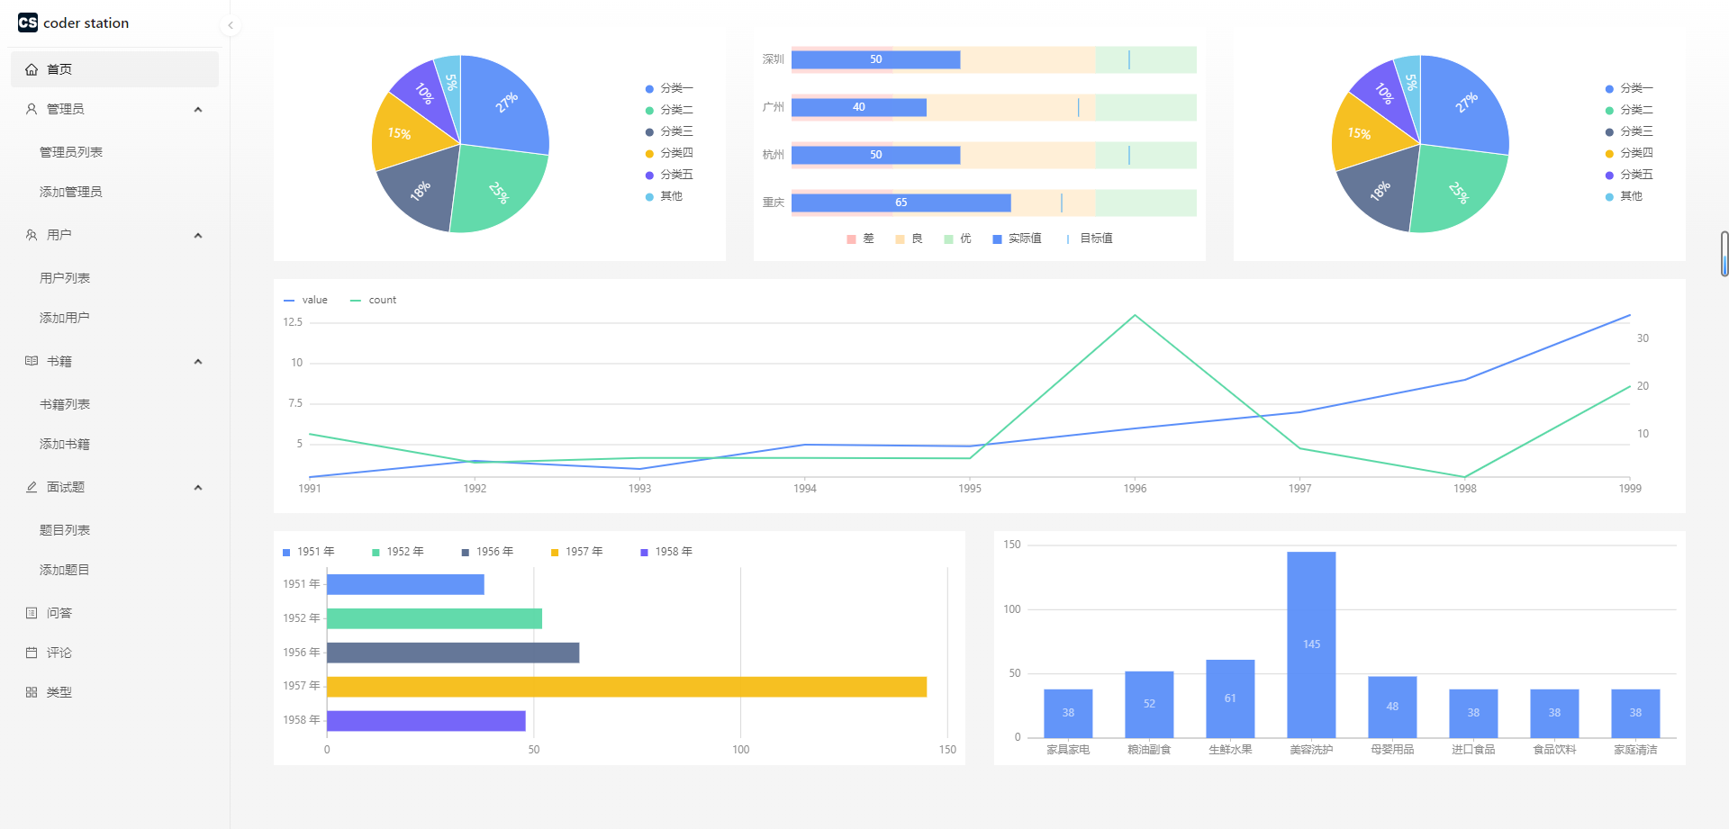Click the grid icon beside 类型
The image size is (1729, 829).
32,692
